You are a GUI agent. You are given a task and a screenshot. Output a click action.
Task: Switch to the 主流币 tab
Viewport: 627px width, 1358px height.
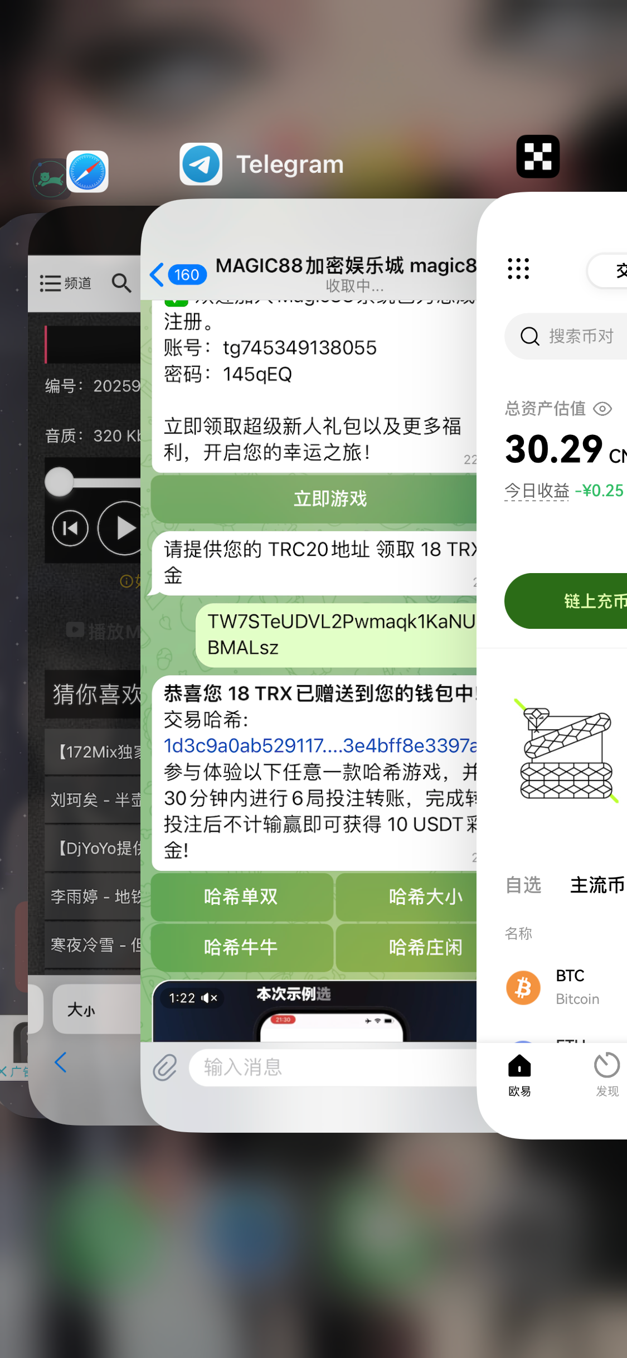[597, 885]
